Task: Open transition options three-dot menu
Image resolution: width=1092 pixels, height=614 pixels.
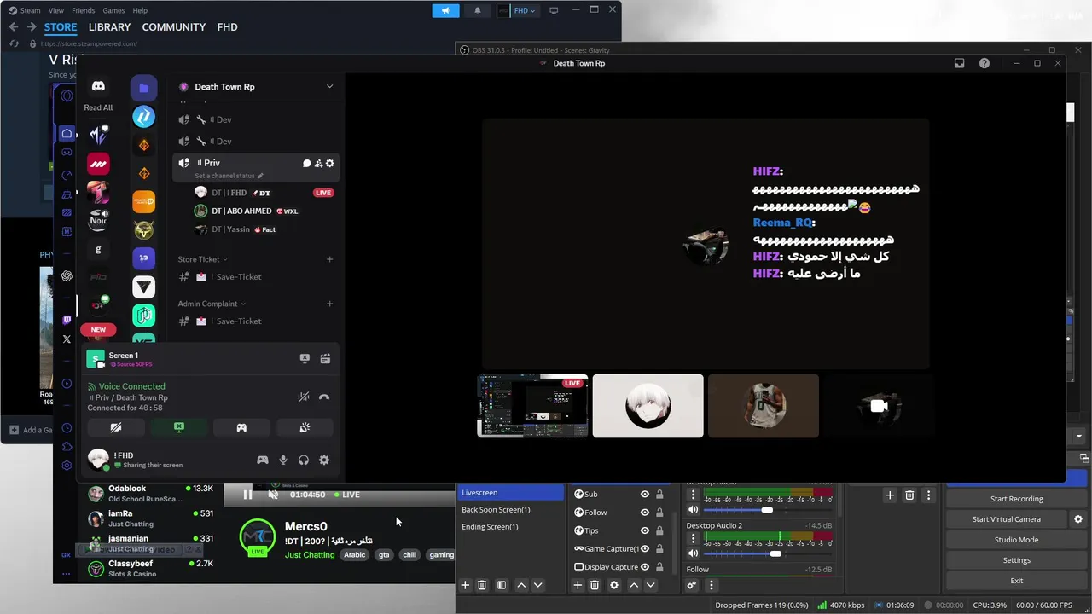Action: point(928,495)
